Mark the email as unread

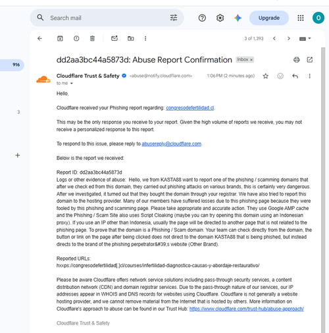pyautogui.click(x=114, y=38)
